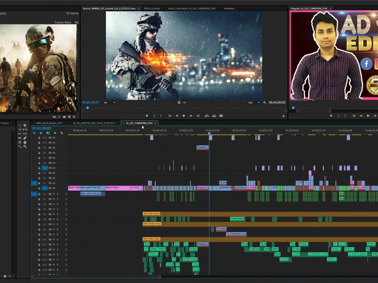Toggle sync lock on track V7
Image resolution: width=378 pixels, height=283 pixels.
point(50,158)
